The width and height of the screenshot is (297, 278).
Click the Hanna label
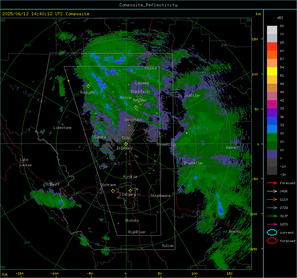tap(231, 147)
